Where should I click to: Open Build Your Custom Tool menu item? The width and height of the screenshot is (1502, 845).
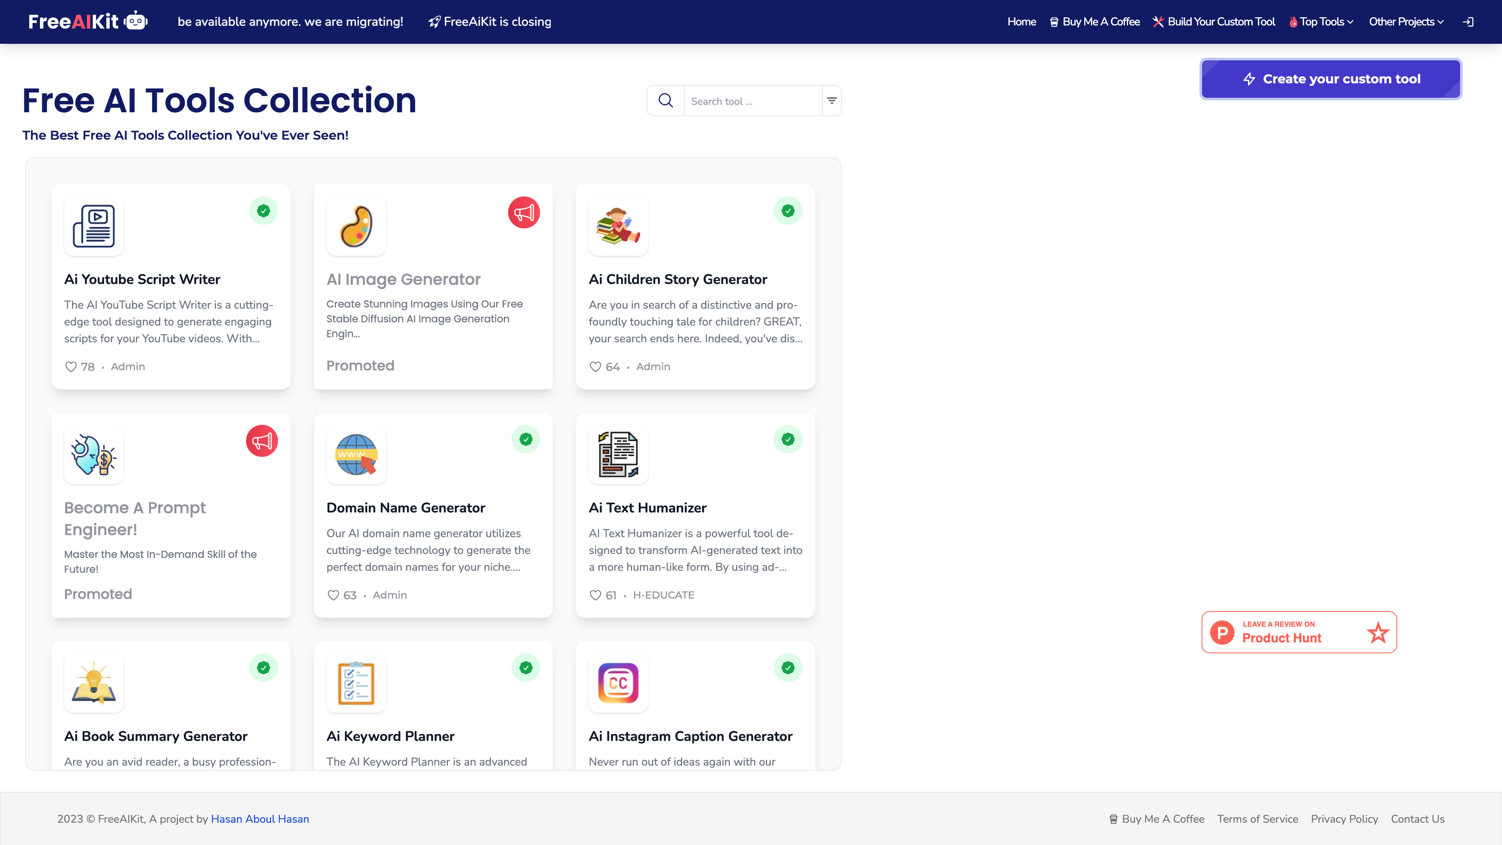1214,22
